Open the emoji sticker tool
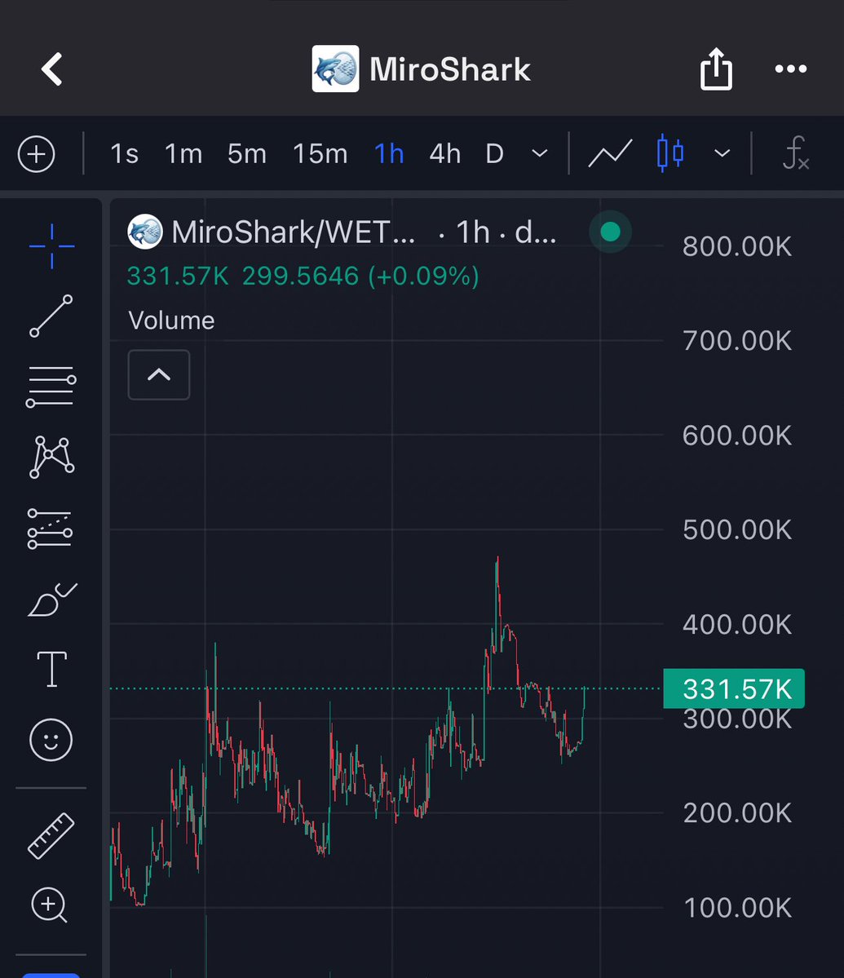844x978 pixels. (51, 740)
